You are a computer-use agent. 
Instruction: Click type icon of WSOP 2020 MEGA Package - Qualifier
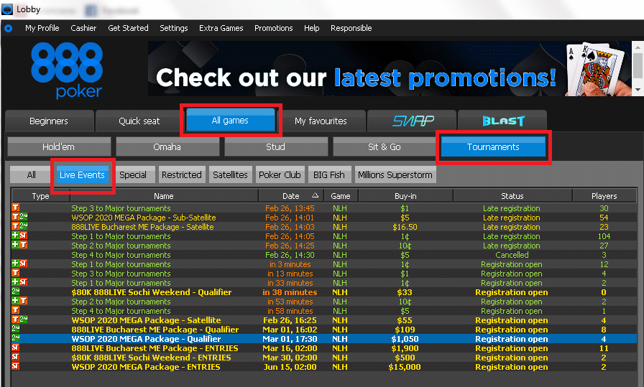16,338
